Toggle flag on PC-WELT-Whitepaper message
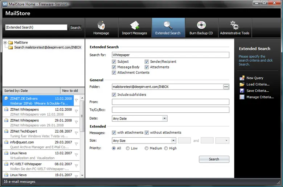Viewport: 283px width, 187px height. (x=77, y=166)
